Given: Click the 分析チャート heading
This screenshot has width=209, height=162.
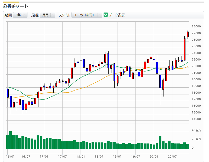Looking at the screenshot, I should point(16,6).
